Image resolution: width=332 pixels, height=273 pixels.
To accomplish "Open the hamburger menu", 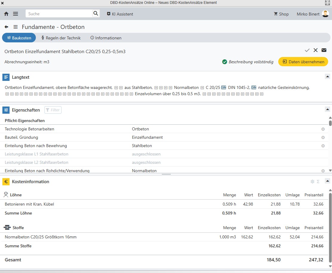I will click(16, 14).
